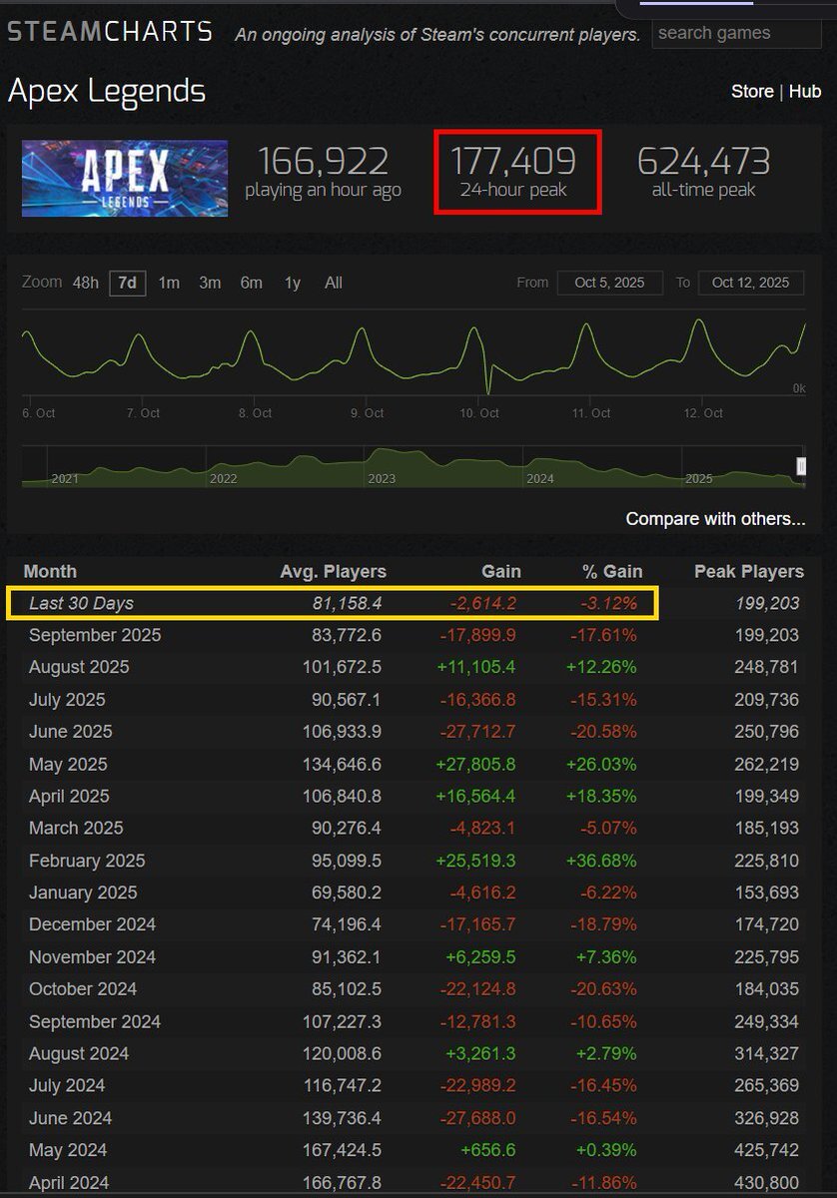Screen dimensions: 837x1198
Task: Select the April 2025 row
Action: (x=415, y=796)
